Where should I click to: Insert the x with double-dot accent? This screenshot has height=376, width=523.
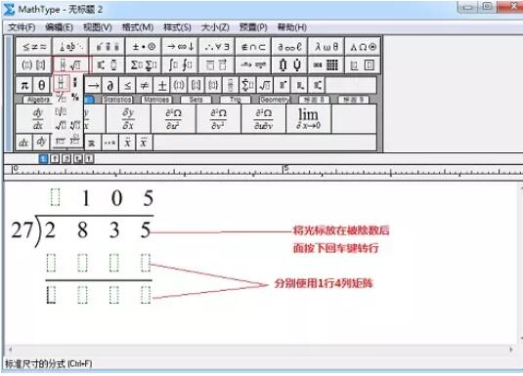point(127,143)
